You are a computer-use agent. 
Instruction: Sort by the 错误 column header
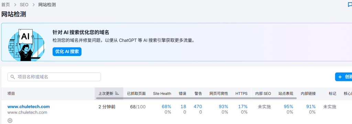point(182,93)
